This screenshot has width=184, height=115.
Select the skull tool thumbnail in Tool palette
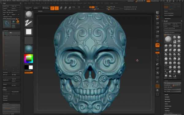[7, 24]
